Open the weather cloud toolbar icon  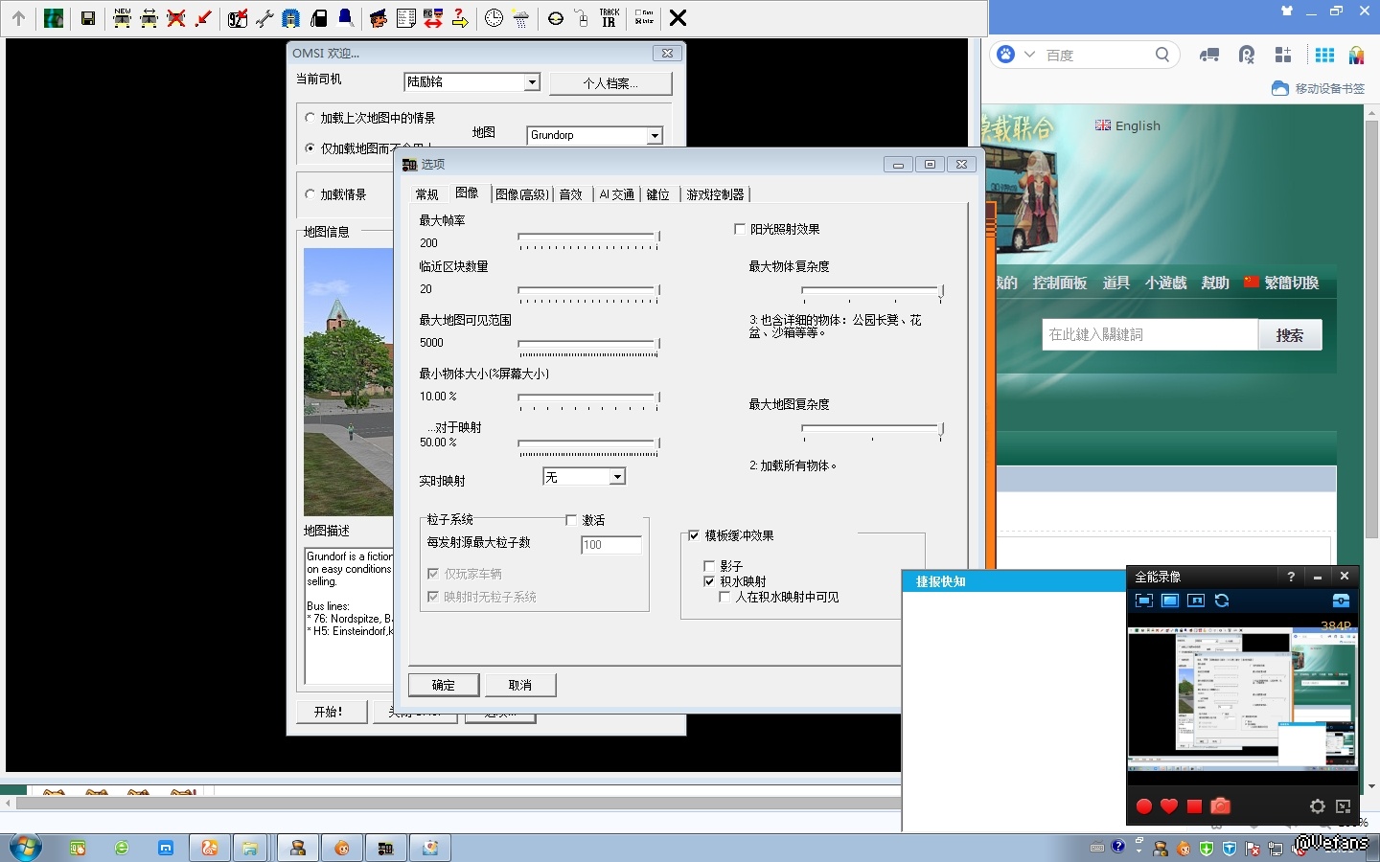(520, 18)
